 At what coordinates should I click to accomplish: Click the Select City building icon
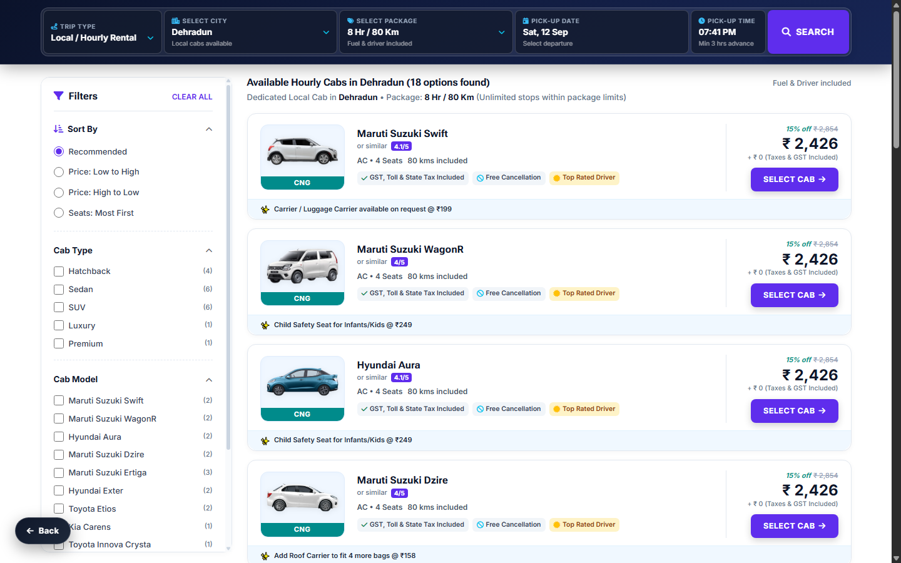click(176, 21)
